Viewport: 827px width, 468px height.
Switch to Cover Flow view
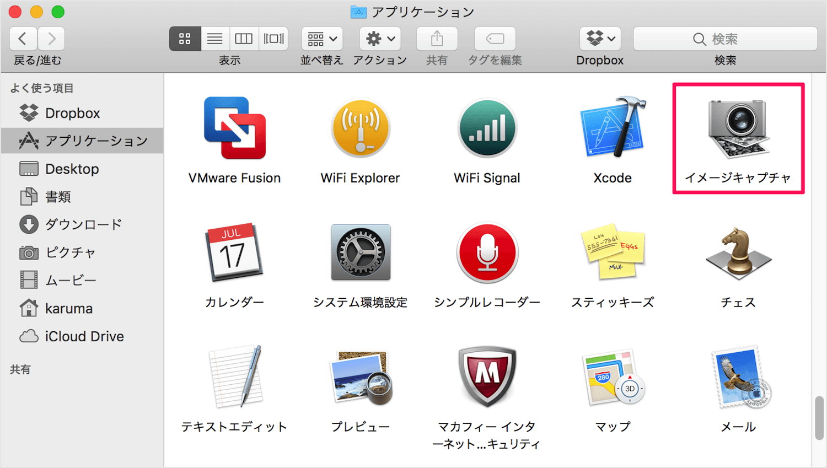[x=273, y=39]
